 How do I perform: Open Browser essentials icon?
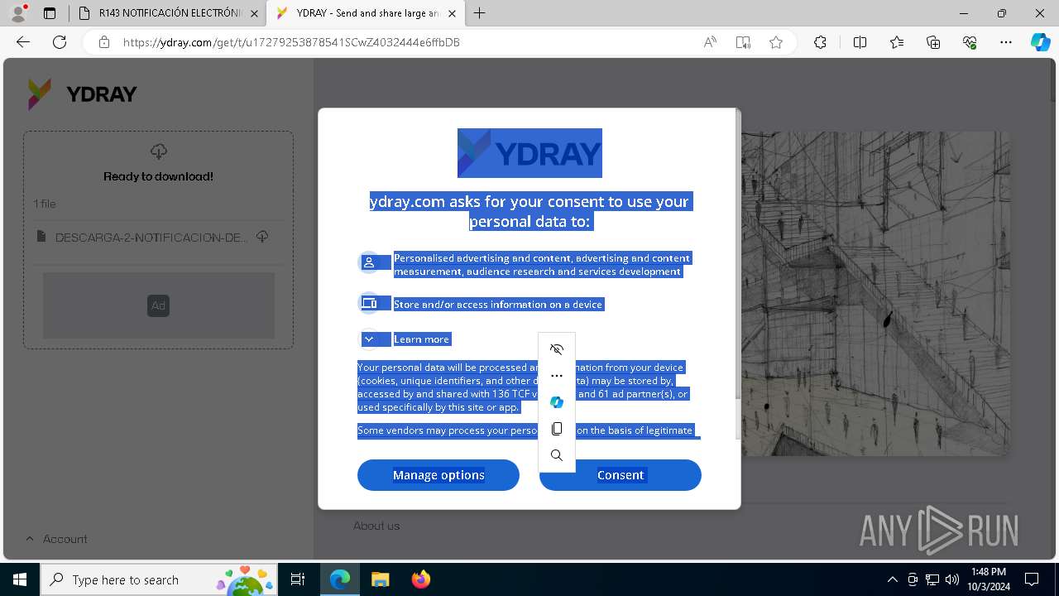tap(970, 42)
